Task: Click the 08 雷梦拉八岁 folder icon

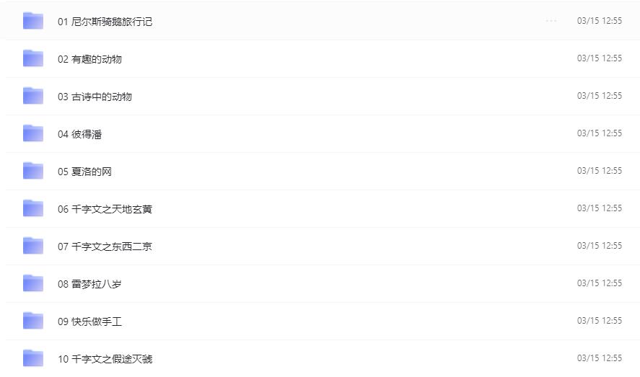Action: click(x=33, y=283)
